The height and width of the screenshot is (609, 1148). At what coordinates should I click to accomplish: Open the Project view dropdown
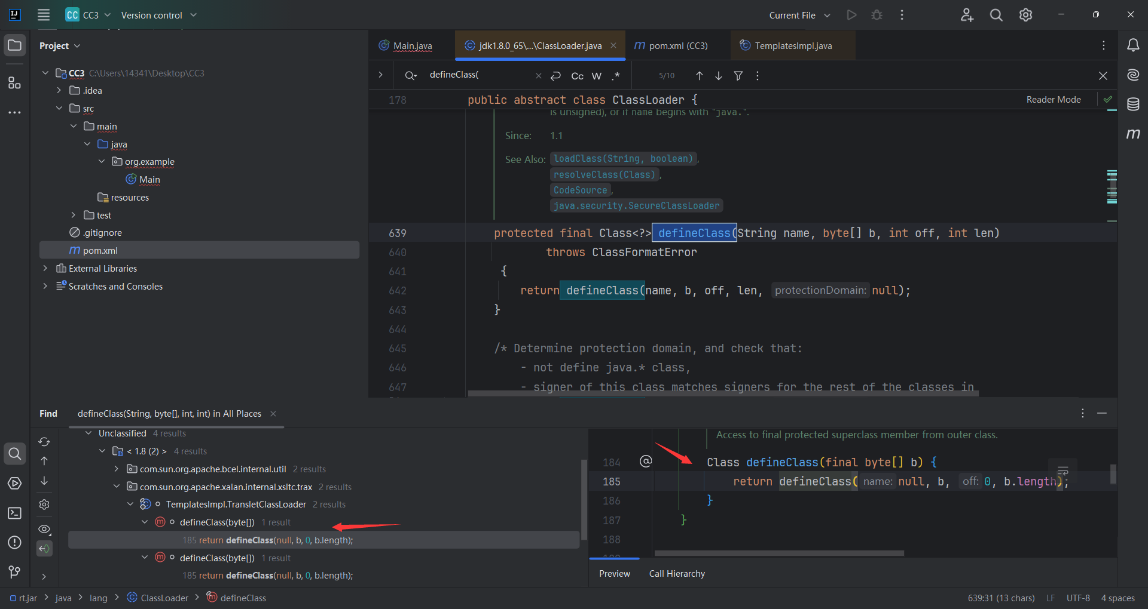click(59, 46)
